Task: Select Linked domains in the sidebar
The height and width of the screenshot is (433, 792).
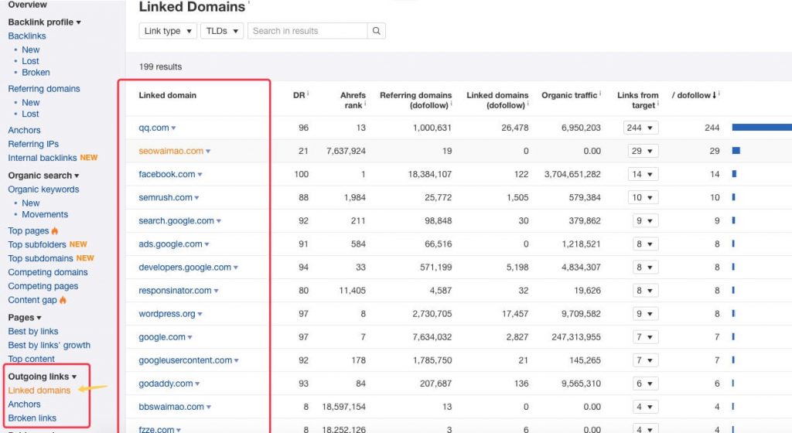Action: pos(39,390)
